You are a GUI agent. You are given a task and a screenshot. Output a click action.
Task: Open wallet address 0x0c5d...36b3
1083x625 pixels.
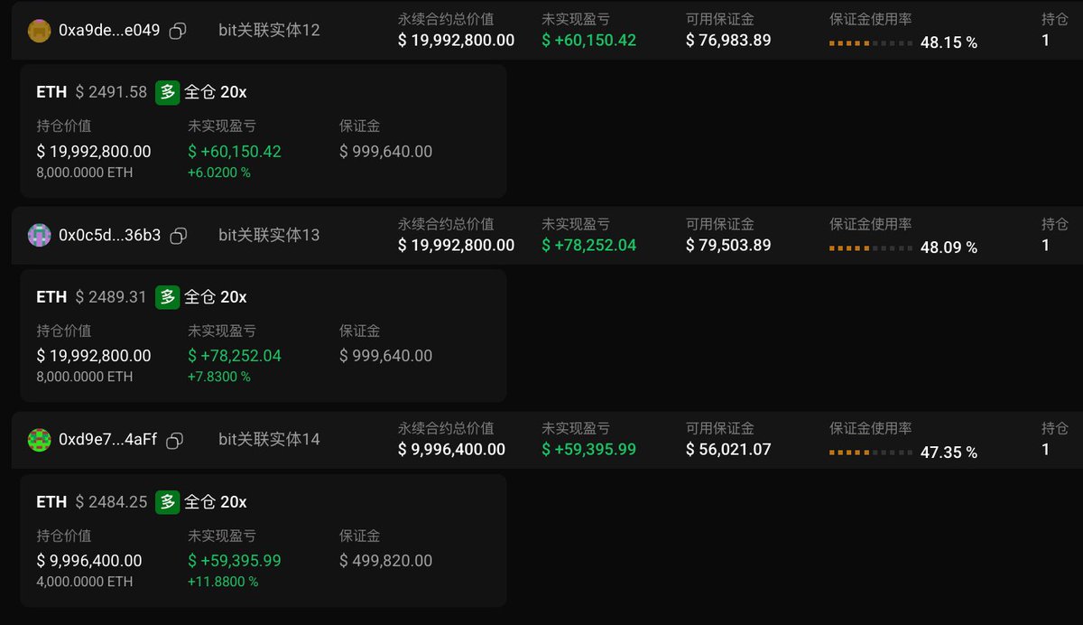(109, 236)
